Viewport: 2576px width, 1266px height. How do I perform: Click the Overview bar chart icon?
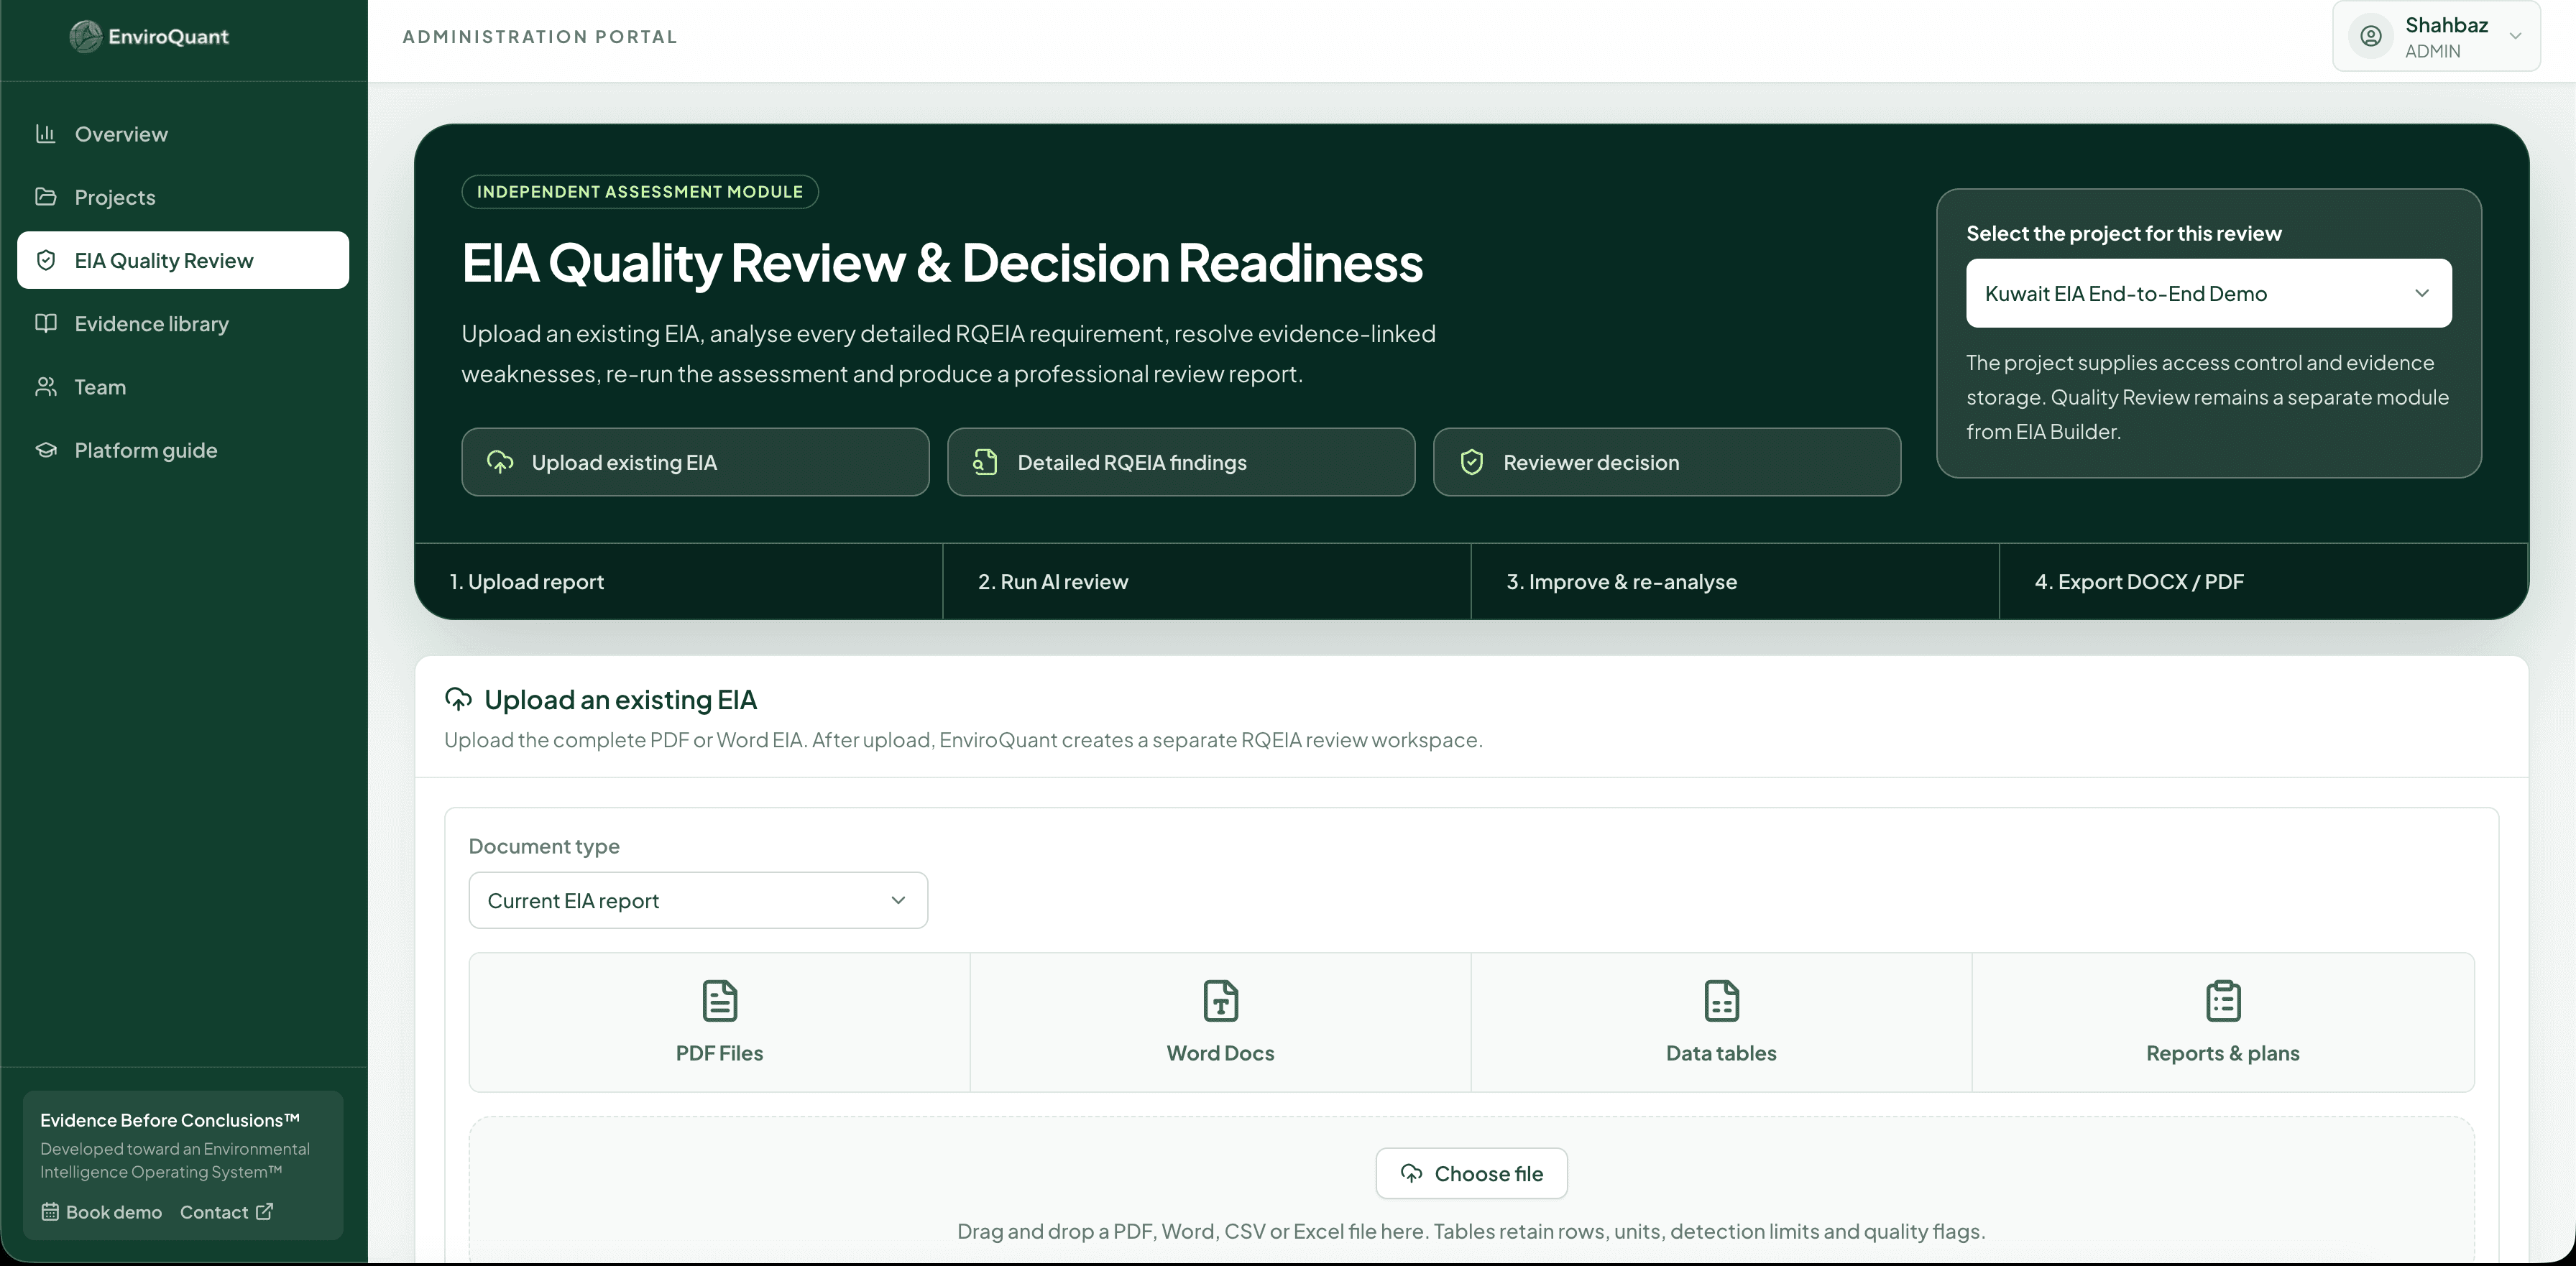pyautogui.click(x=45, y=133)
